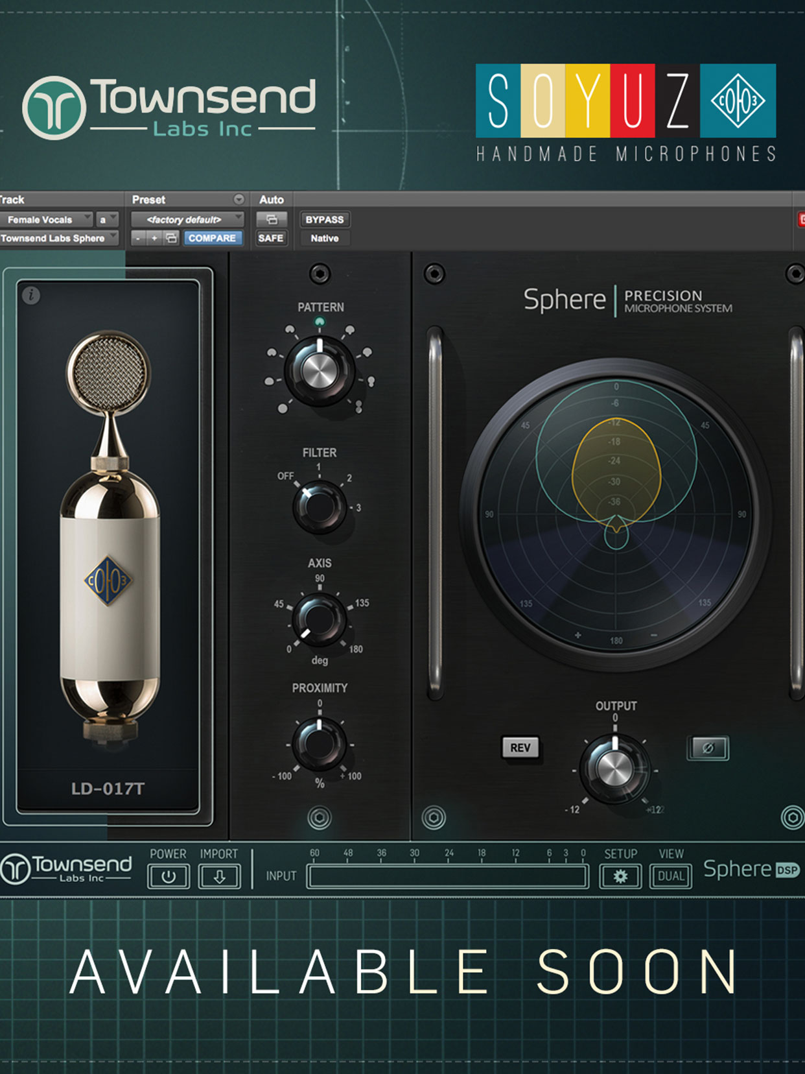The width and height of the screenshot is (805, 1074).
Task: Set the filter to position 1
Action: (x=319, y=467)
